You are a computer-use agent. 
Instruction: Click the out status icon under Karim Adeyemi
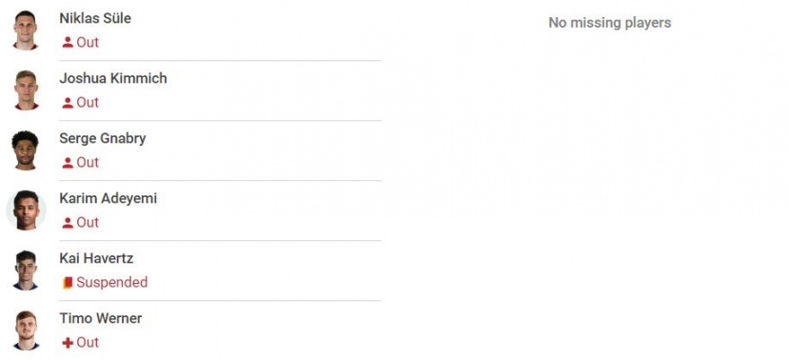[68, 223]
